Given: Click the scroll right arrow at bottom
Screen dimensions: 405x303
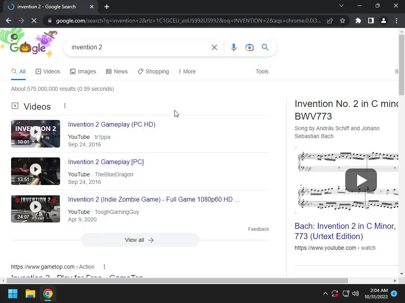Looking at the screenshot, I should tap(395, 281).
